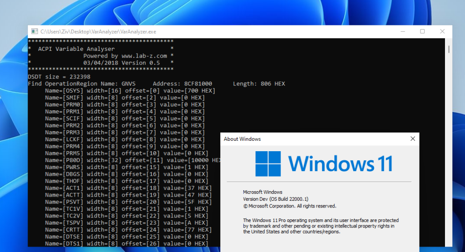The image size is (465, 252).
Task: Click the Name=[PRM5] row
Action: click(127, 153)
